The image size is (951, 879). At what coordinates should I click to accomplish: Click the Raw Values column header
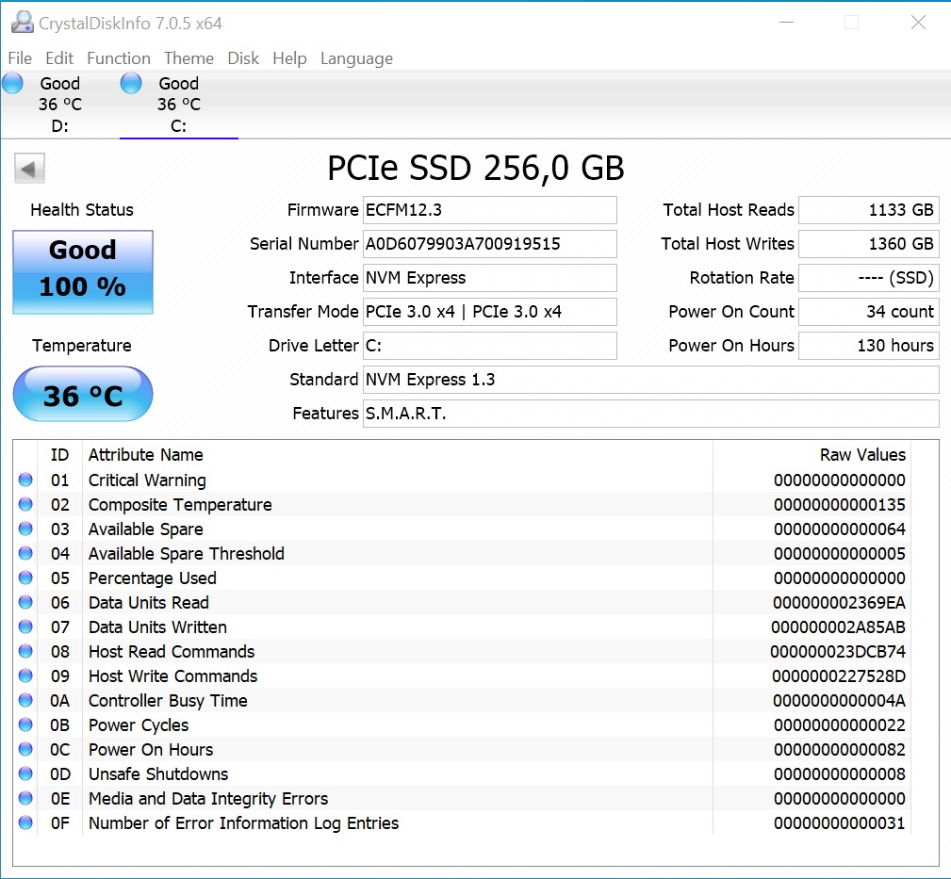coord(862,455)
